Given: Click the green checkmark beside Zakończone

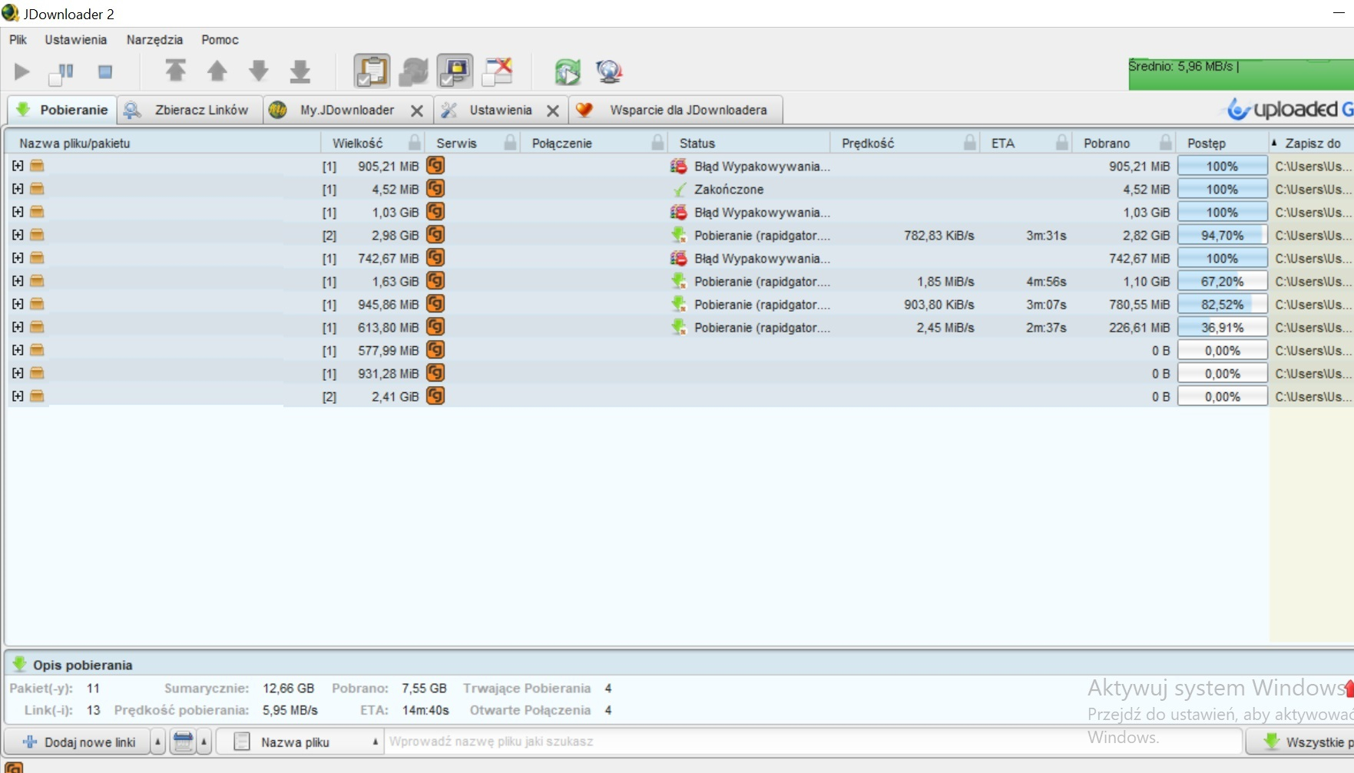Looking at the screenshot, I should point(679,190).
